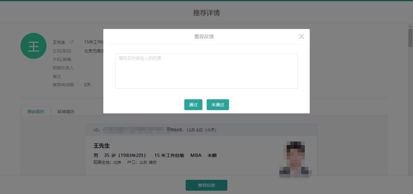The height and width of the screenshot is (194, 413).
Task: Click the bottom 推荐反馈 button
Action: (206, 185)
